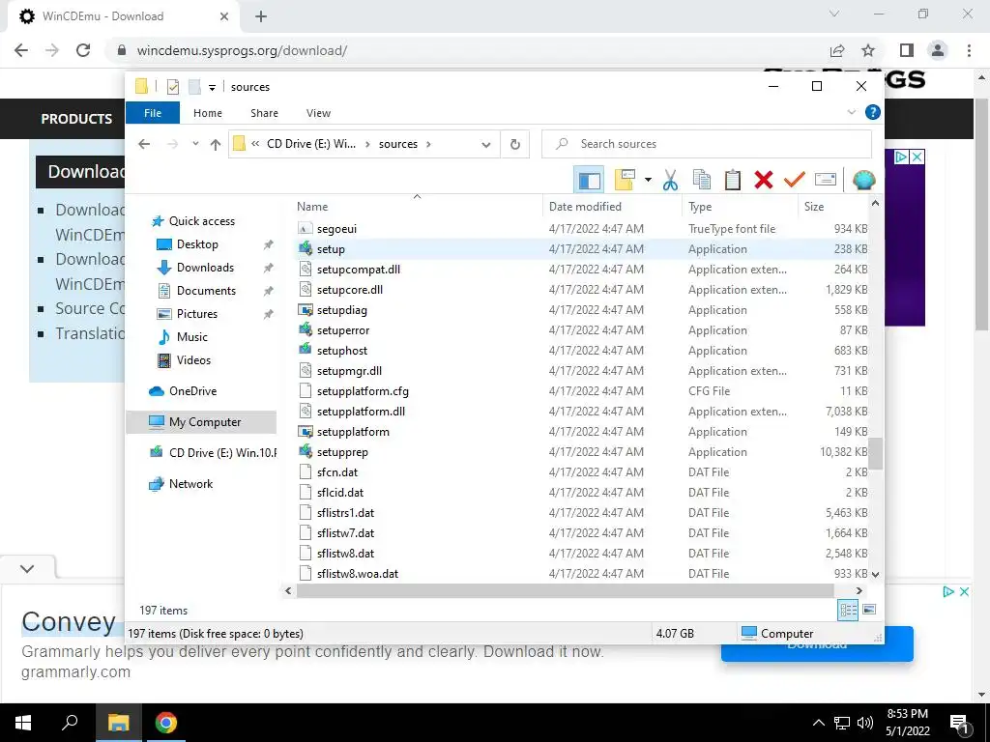
Task: Open Documents in navigation pane
Action: pos(206,291)
